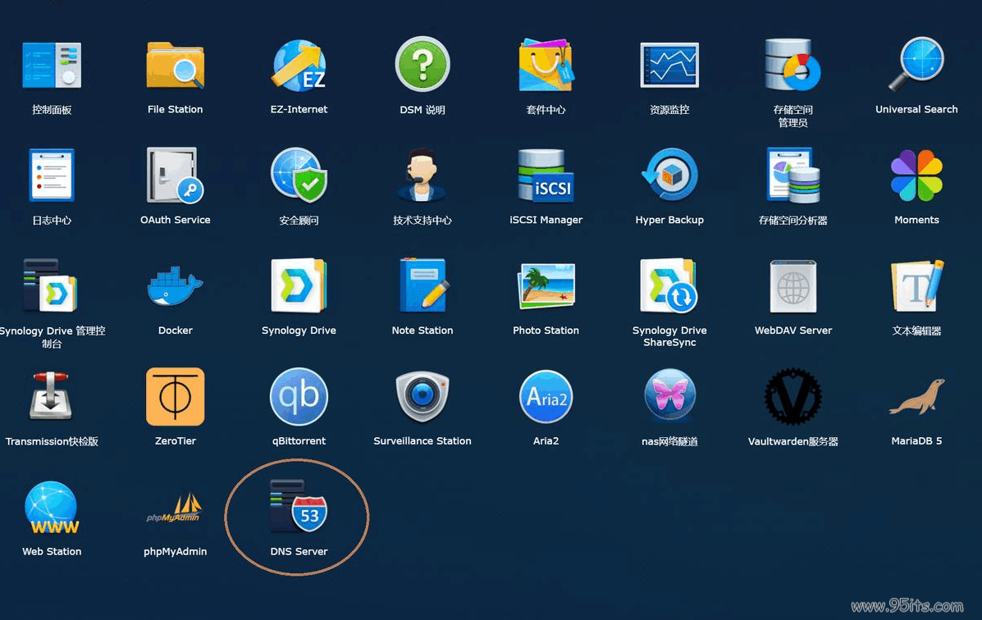Open 存储空间管理员 storage manager
This screenshot has width=982, height=620.
pos(792,65)
